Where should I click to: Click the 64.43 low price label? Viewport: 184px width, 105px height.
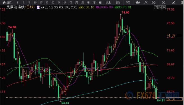click(65, 103)
